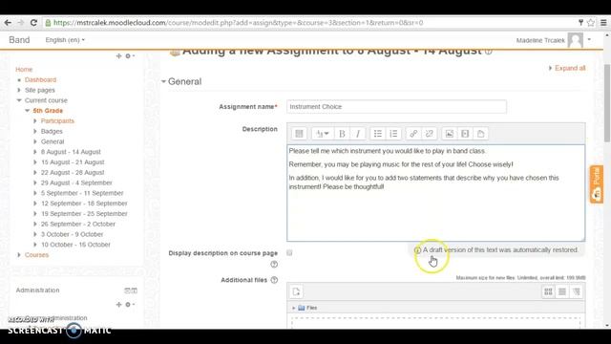Apply bold formatting in description editor

(x=342, y=134)
